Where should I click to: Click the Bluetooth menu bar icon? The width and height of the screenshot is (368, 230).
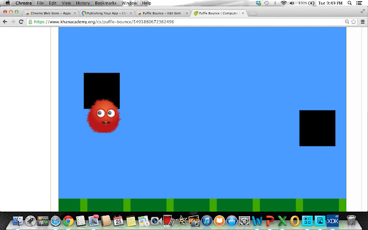point(275,3)
